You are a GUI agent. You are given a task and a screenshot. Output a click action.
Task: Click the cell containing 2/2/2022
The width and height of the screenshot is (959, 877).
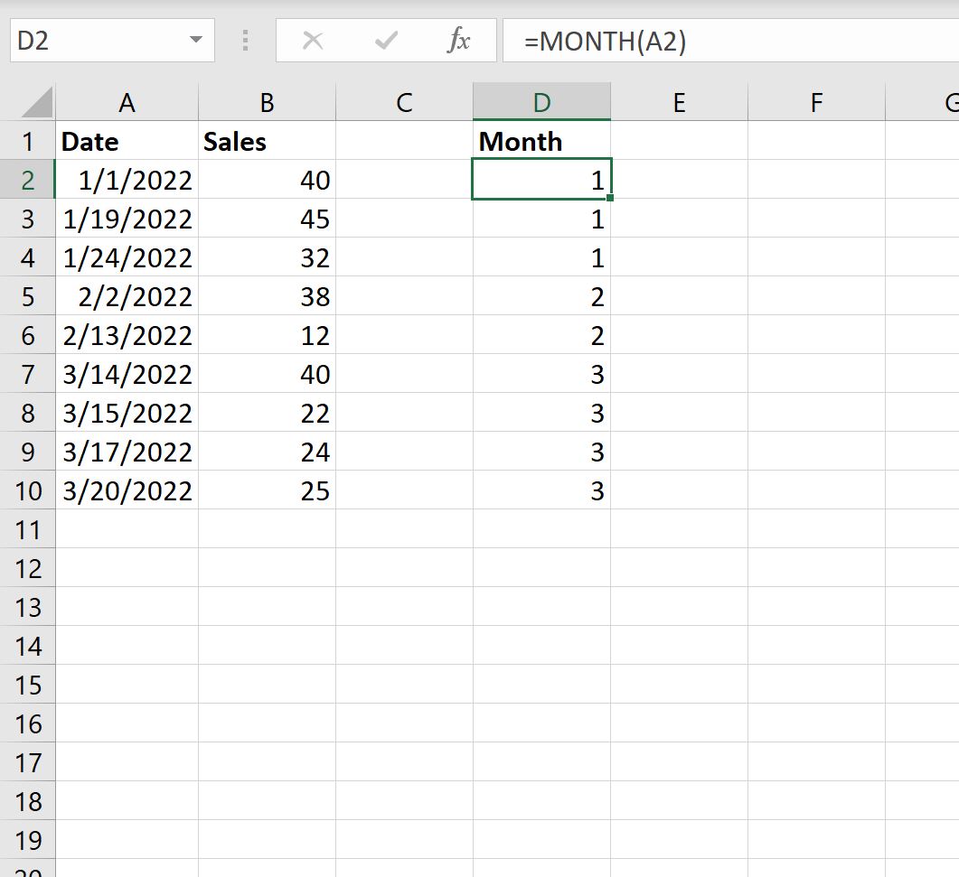point(127,296)
